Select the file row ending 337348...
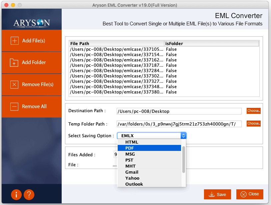 coord(164,87)
